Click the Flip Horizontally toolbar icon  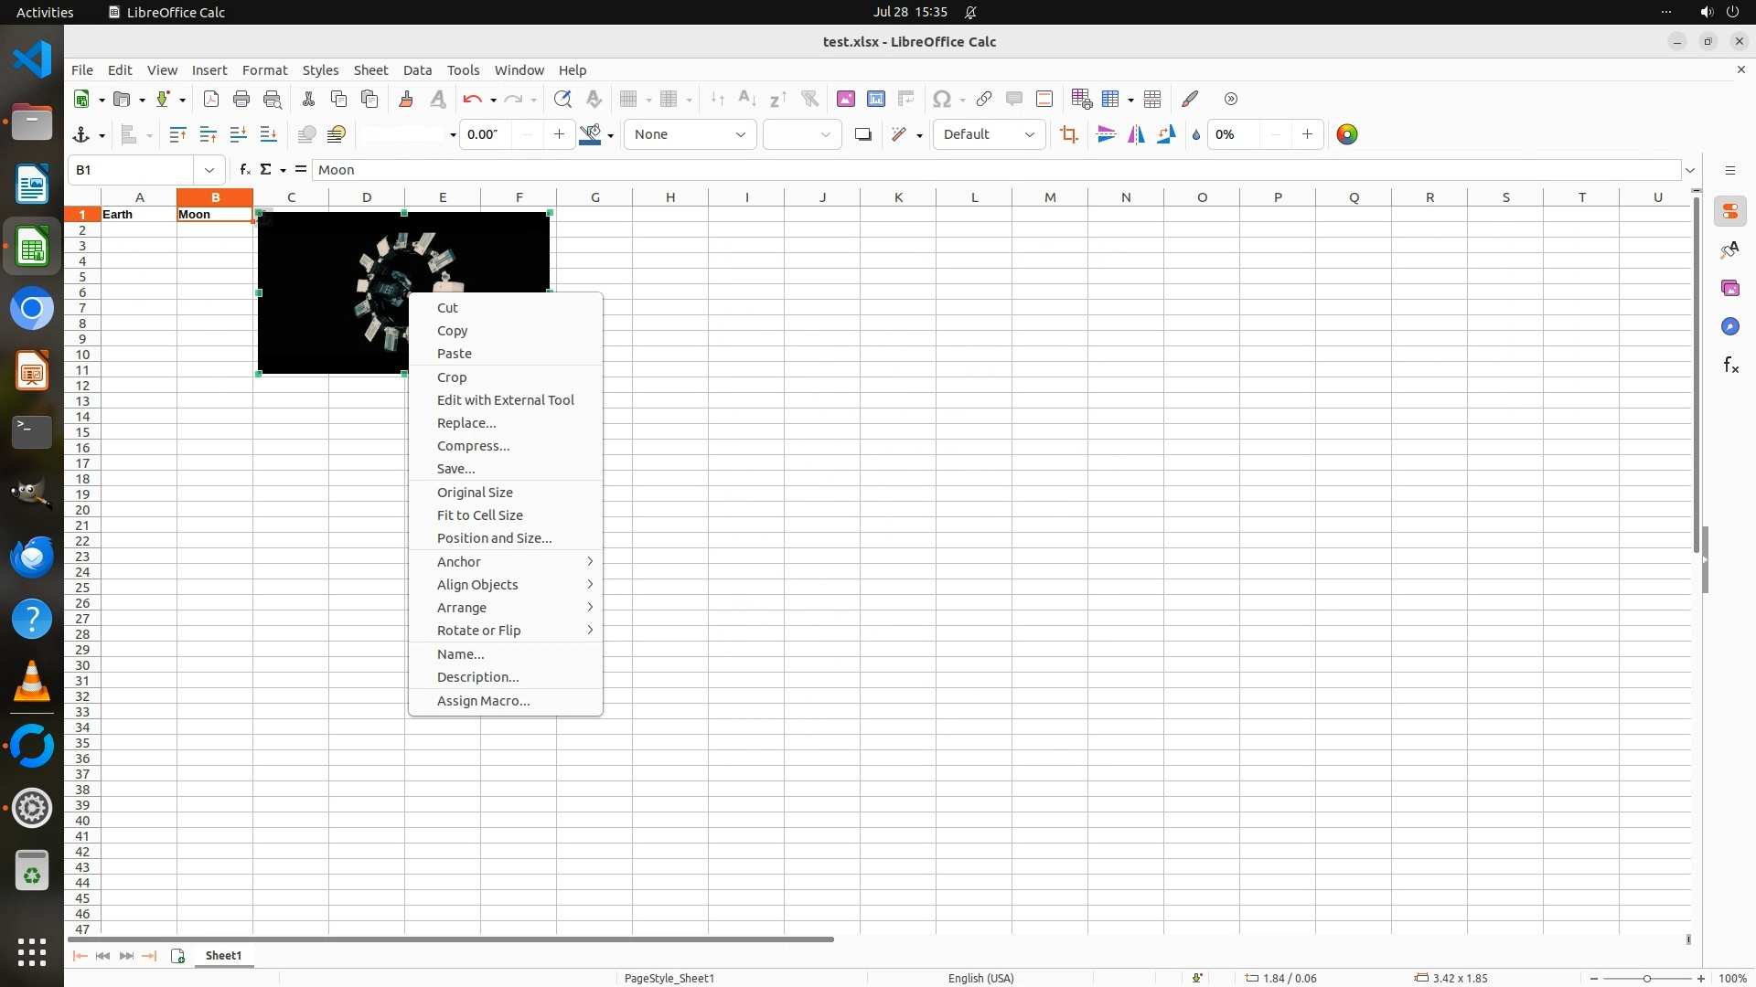(1136, 134)
